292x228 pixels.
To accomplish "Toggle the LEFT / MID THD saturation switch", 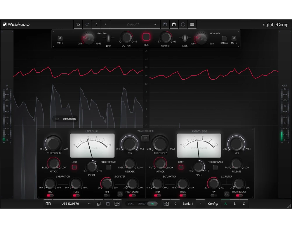I will pyautogui.click(x=50, y=195).
